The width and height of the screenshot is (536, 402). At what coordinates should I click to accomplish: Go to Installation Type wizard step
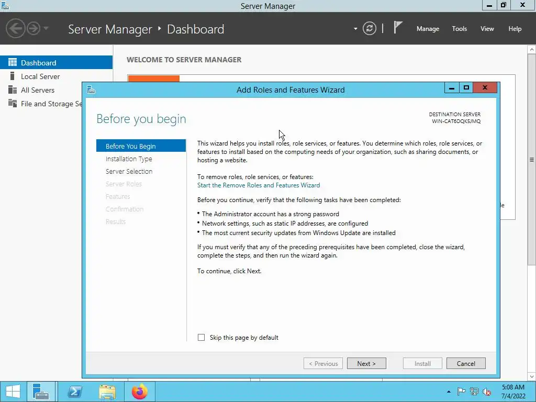129,159
